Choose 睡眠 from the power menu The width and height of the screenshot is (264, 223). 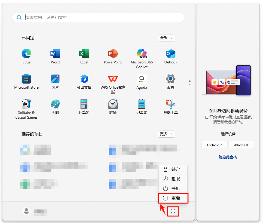point(173,179)
